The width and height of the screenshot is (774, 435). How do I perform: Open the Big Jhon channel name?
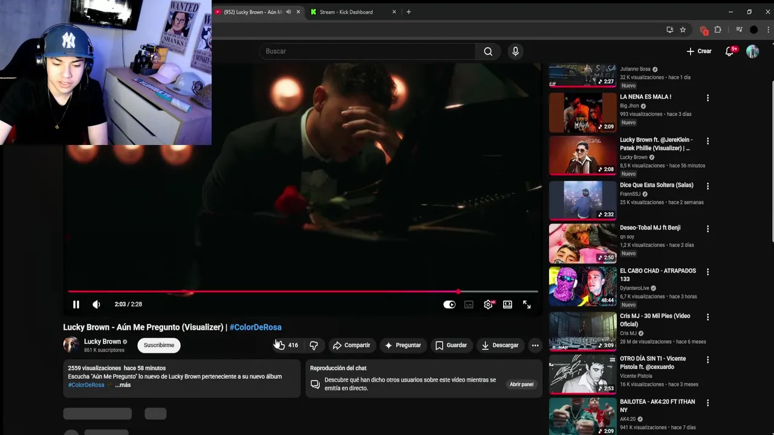click(629, 106)
